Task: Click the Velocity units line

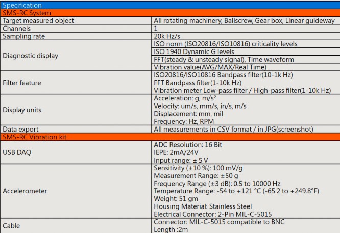Action: click(x=200, y=106)
